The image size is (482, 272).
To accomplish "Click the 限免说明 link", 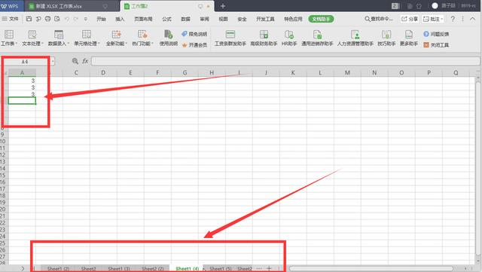I will click(x=194, y=34).
